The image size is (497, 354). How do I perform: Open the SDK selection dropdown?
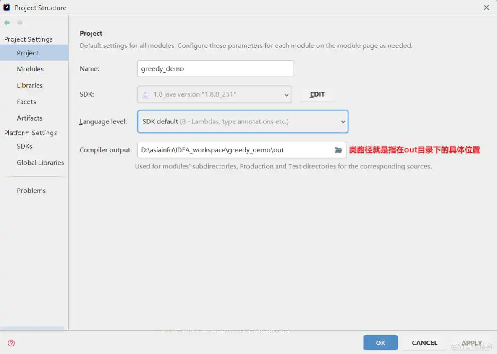point(287,94)
